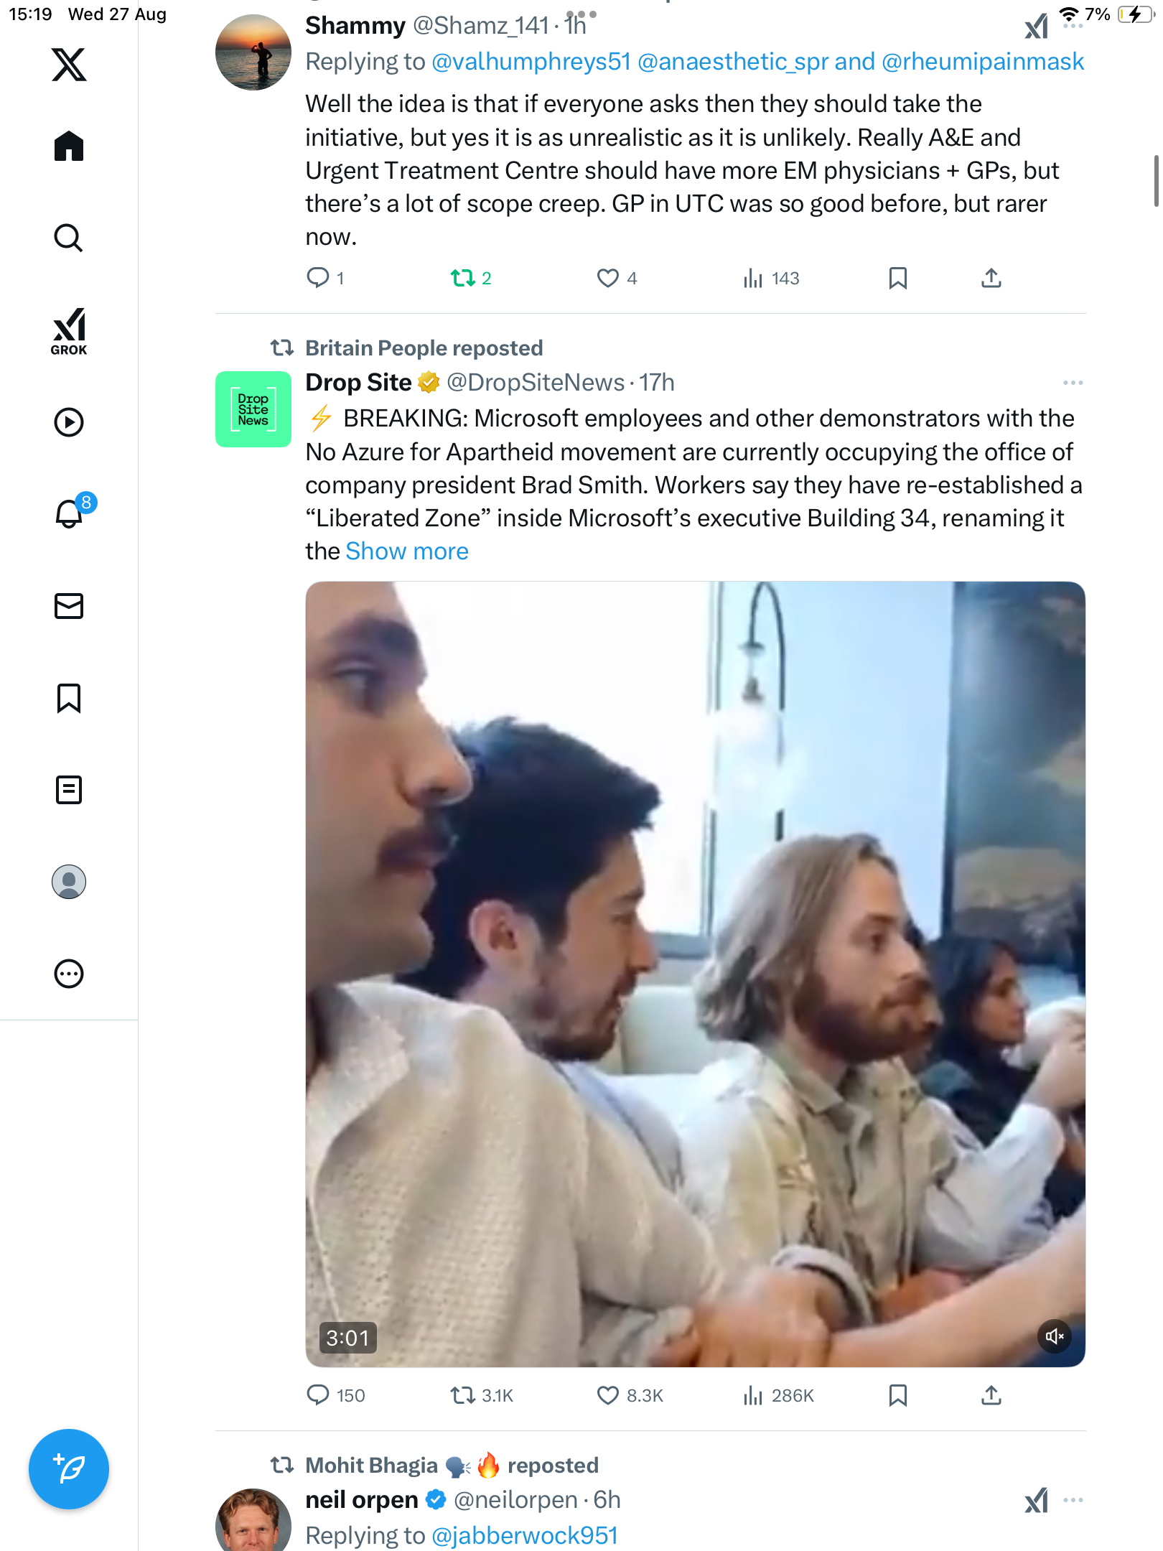Screen dimensions: 1163x1551
Task: Unmute the Drop Site video
Action: tap(1055, 1336)
